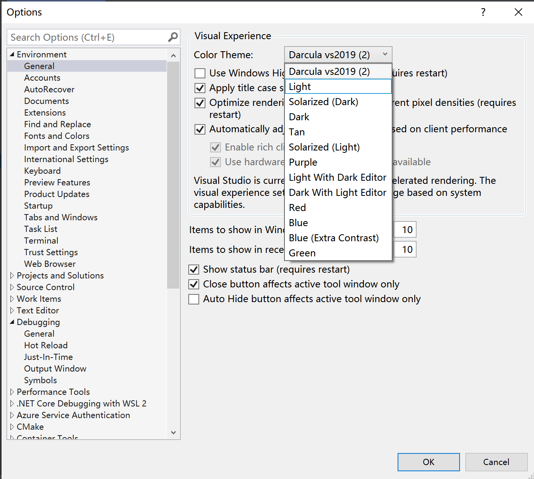
Task: Toggle Close button affects active tool window
Action: tap(194, 284)
